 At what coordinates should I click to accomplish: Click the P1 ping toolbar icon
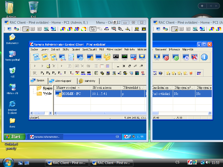click(42, 73)
